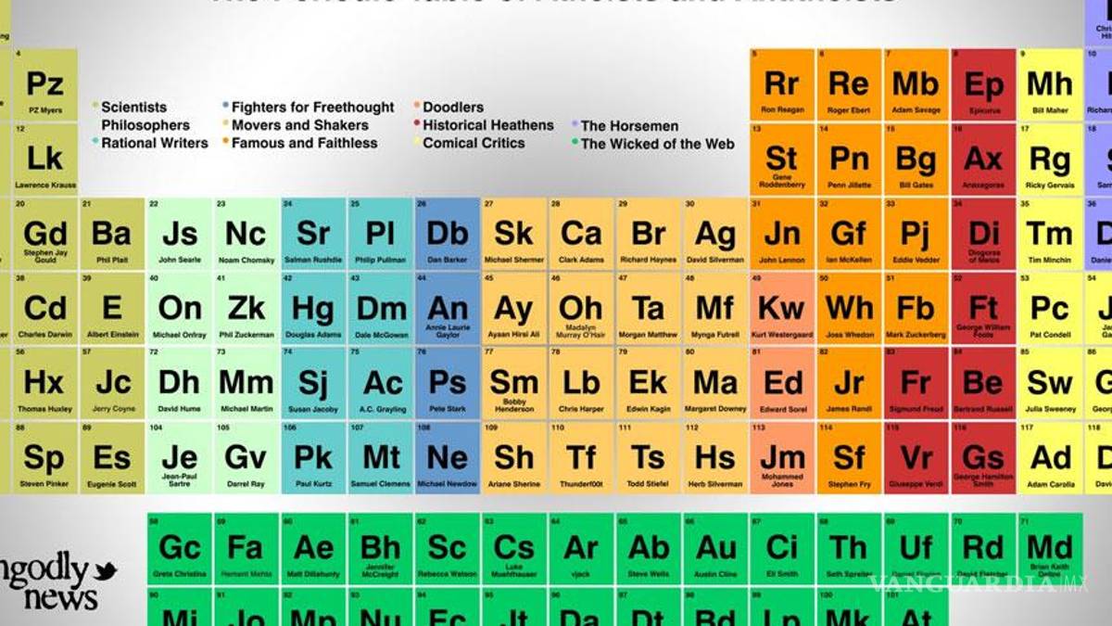
Task: Select The Wicked of the Web legend entry
Action: (x=657, y=144)
